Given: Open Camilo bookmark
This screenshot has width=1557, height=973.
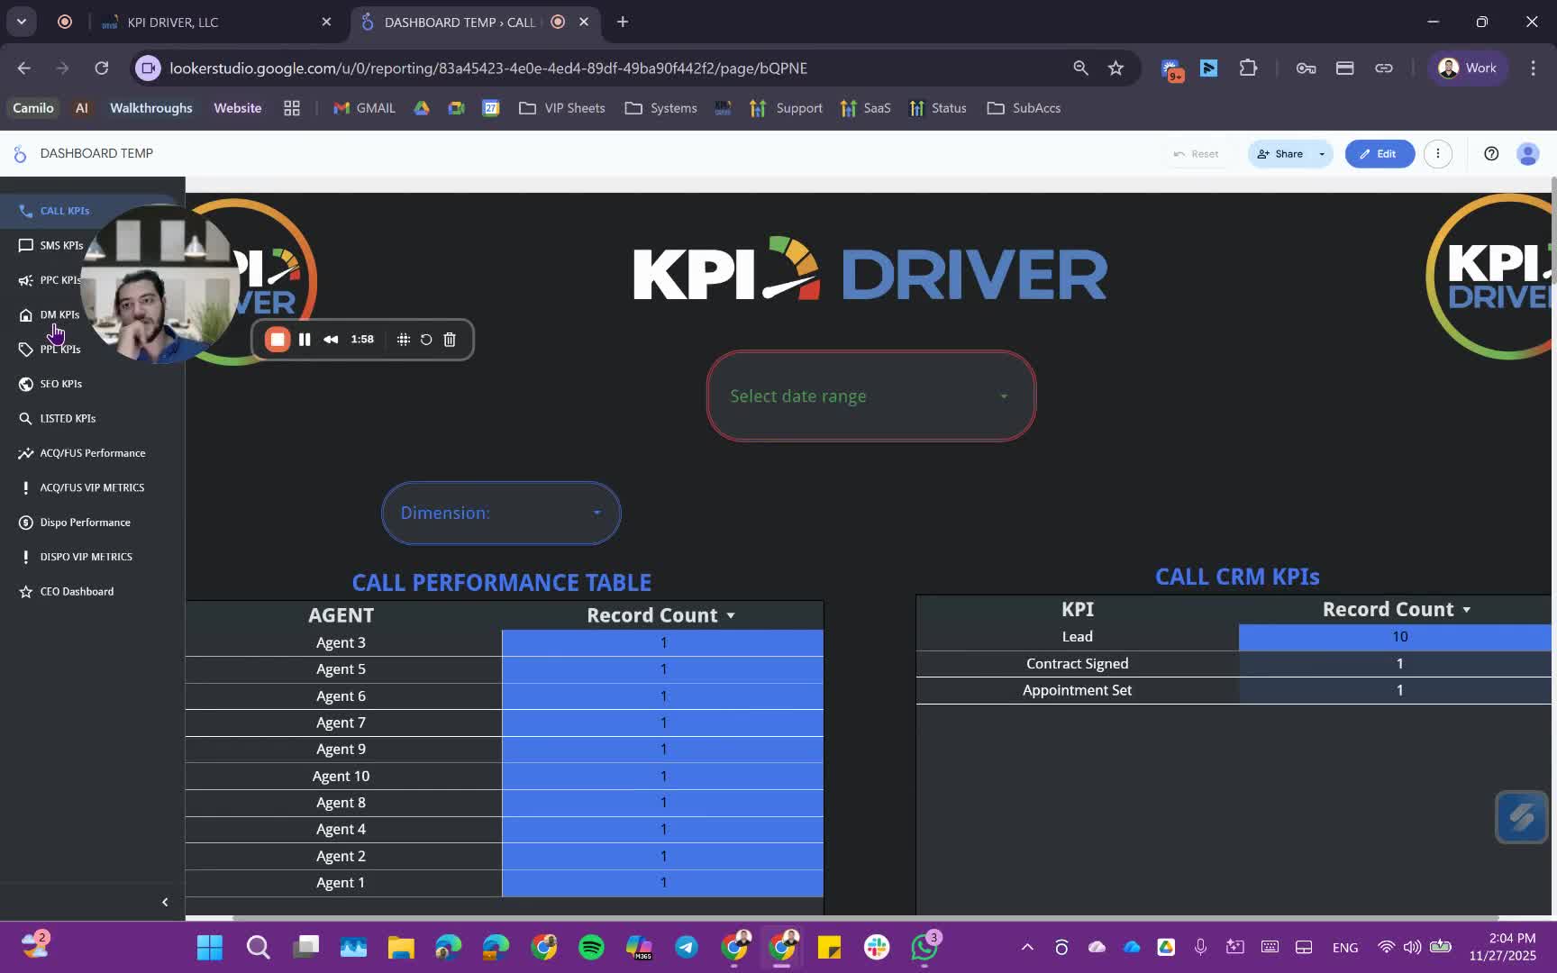Looking at the screenshot, I should (33, 108).
